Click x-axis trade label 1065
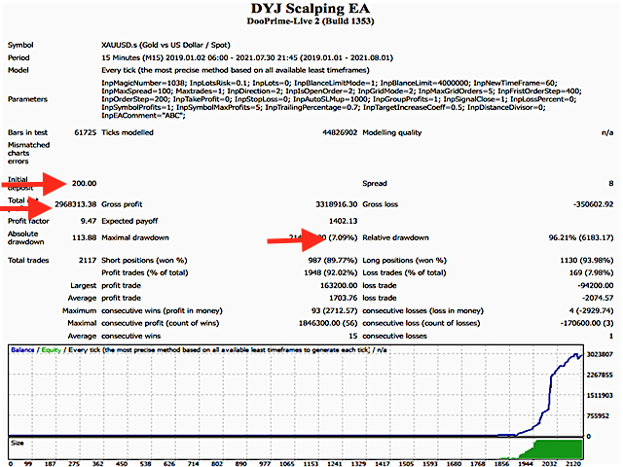 pos(287,464)
